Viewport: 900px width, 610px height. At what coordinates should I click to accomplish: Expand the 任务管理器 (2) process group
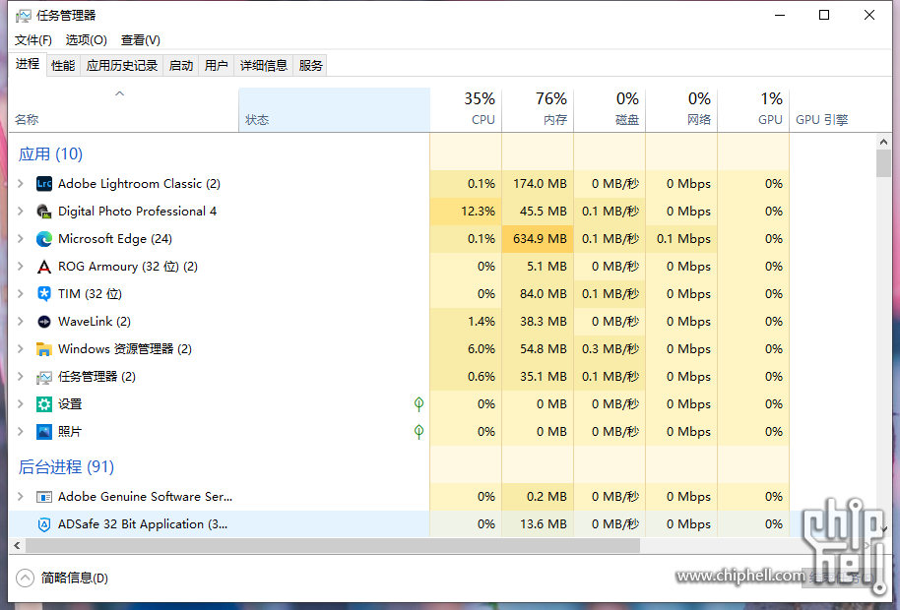[x=21, y=377]
